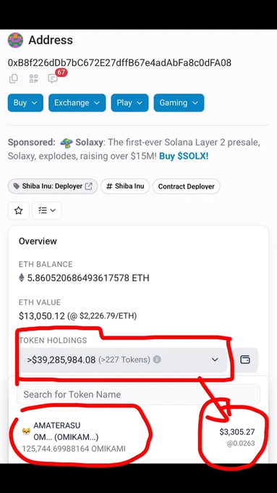Open the wallet token holdings page icon

245,360
